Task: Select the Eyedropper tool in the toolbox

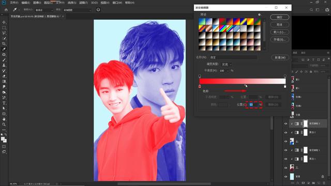Action: 4,49
